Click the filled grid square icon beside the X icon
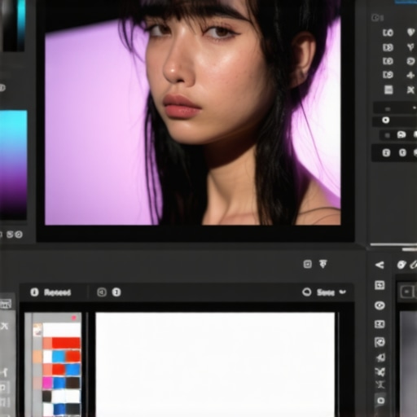The image size is (417, 417). pos(388,90)
